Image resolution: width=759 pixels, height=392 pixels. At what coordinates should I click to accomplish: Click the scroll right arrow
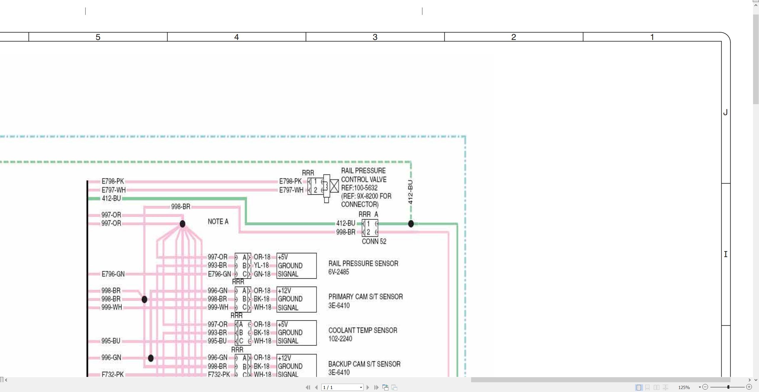750,380
